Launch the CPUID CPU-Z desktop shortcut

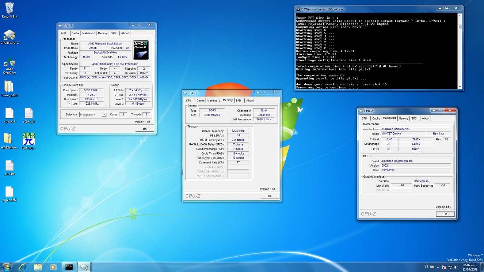(9, 37)
